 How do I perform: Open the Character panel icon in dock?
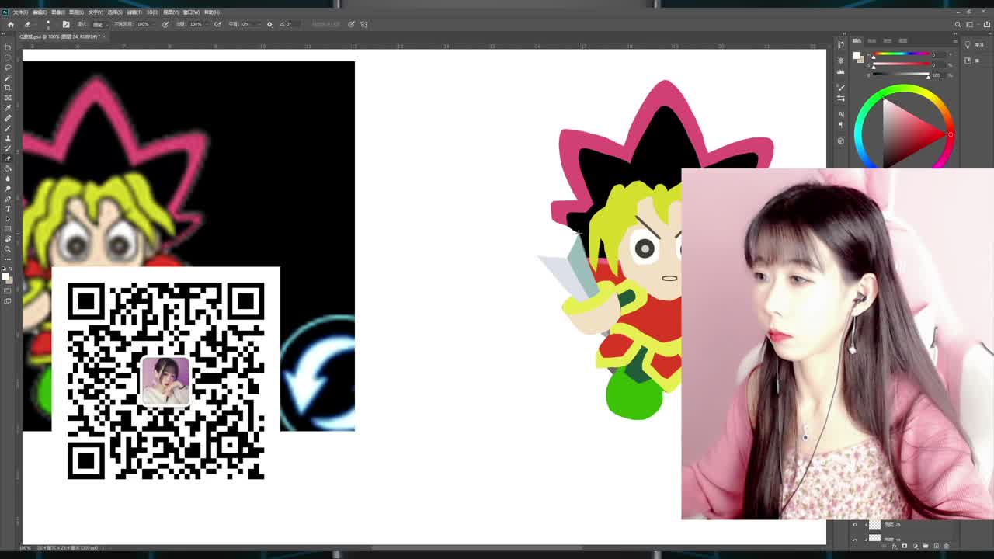click(840, 114)
